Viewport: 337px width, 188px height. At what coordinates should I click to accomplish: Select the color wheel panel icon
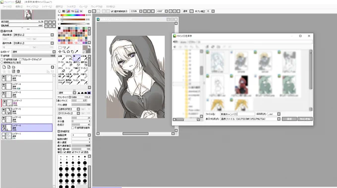click(59, 11)
